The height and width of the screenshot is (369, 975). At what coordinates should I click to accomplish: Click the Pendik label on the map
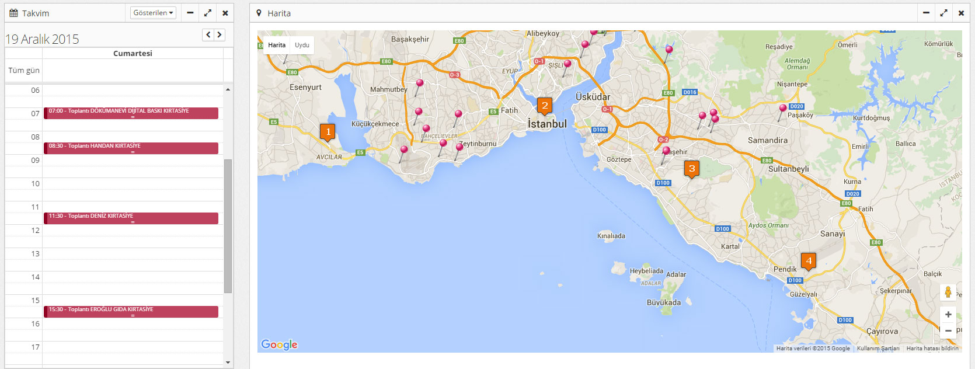click(x=785, y=269)
